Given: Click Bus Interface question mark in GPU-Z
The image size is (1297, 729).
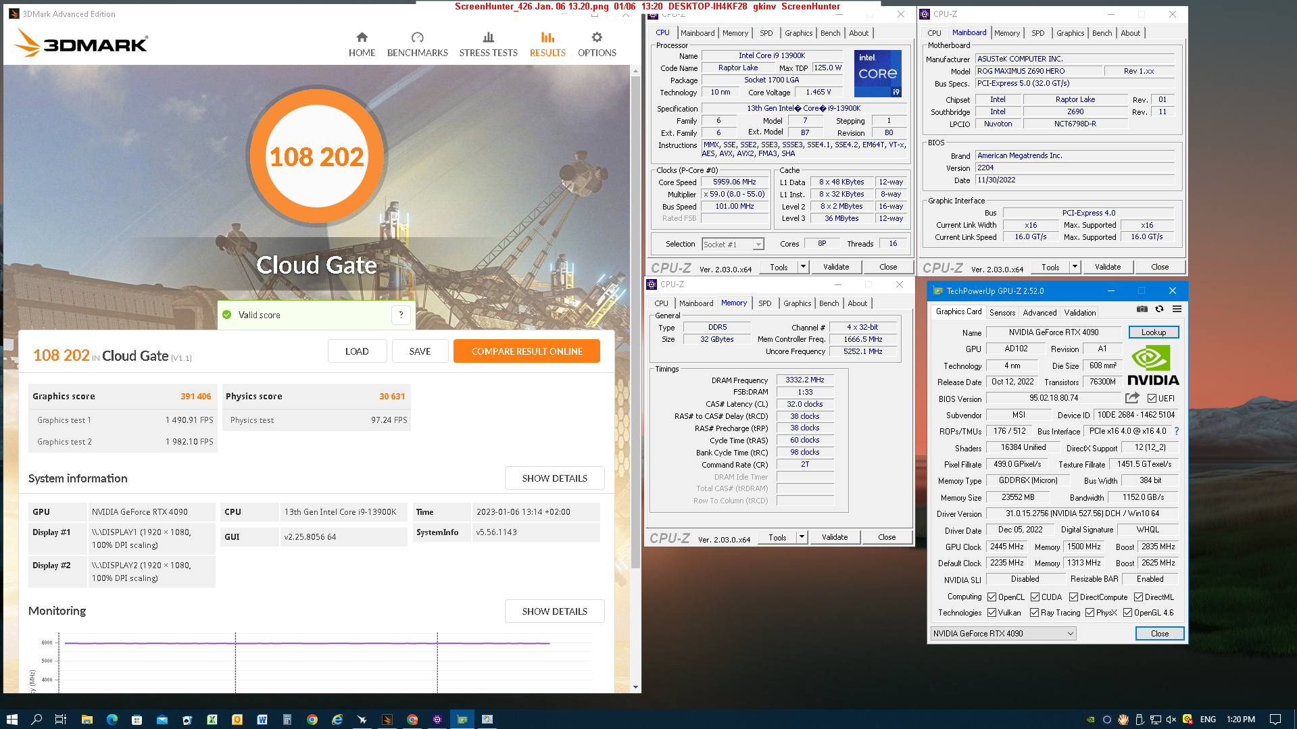Looking at the screenshot, I should point(1176,431).
